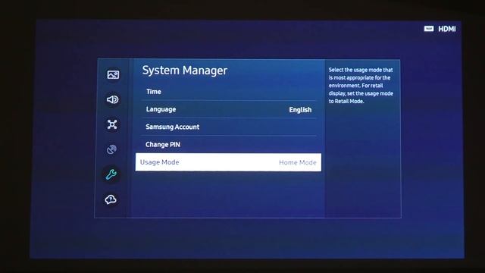485x273 pixels.
Task: Select the Network settings icon
Action: pyautogui.click(x=112, y=124)
